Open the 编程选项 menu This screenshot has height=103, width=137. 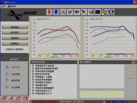pos(12,6)
